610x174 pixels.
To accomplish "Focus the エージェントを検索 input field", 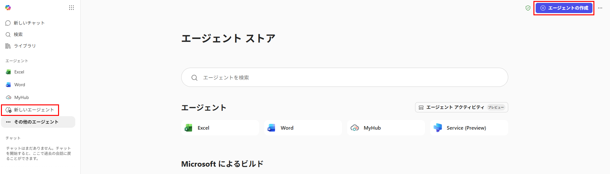I will pos(345,77).
